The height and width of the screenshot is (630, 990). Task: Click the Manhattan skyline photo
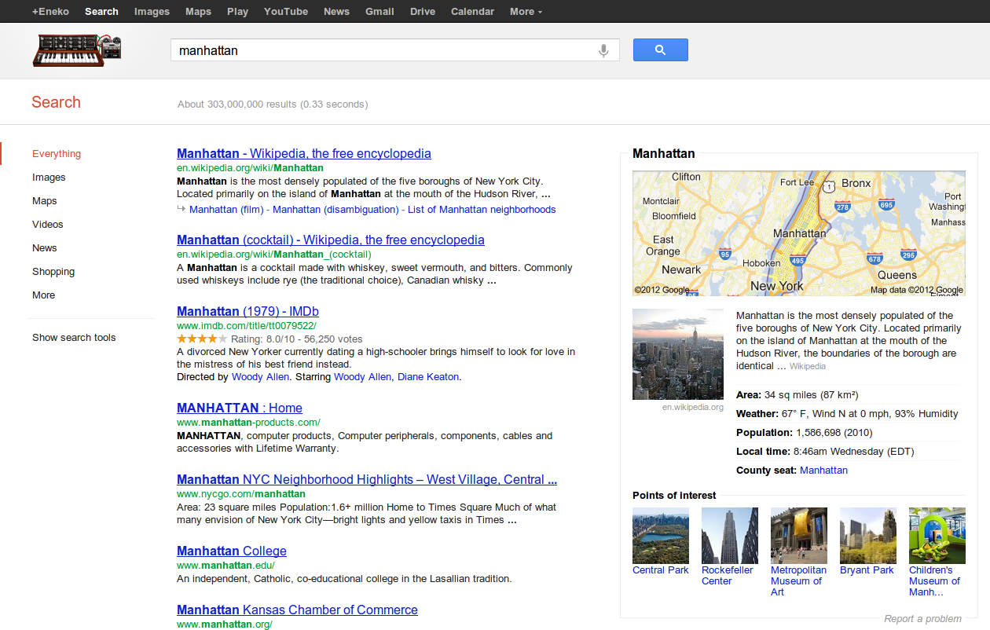pos(678,354)
